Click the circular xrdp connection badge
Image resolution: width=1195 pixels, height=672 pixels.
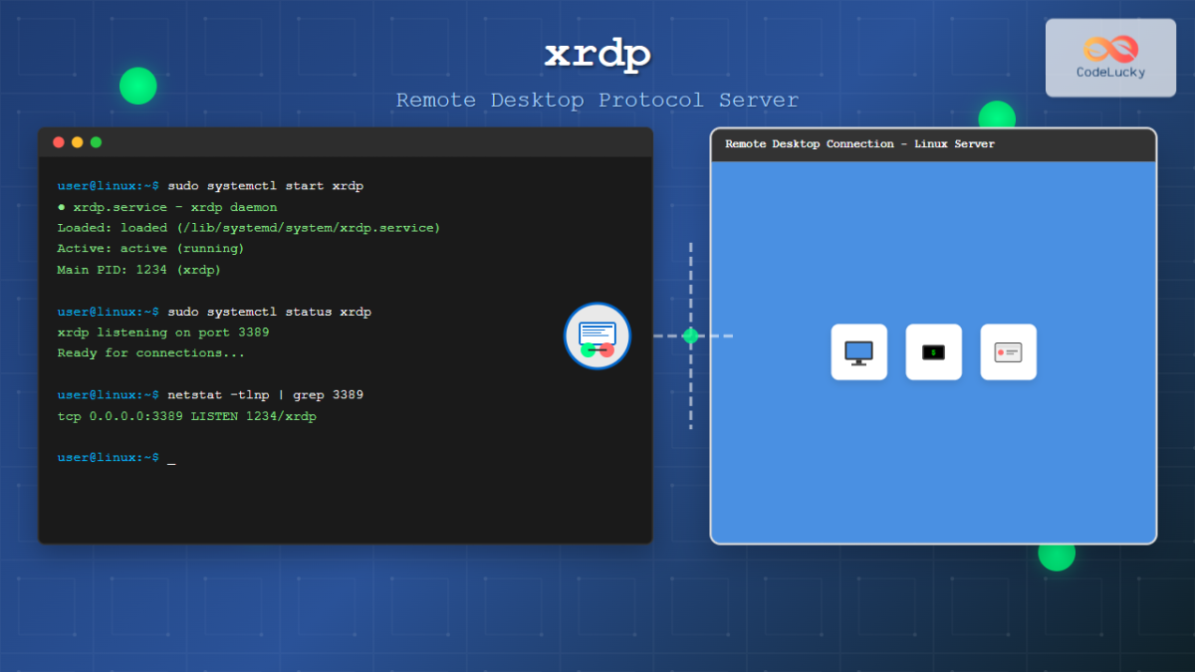tap(597, 336)
